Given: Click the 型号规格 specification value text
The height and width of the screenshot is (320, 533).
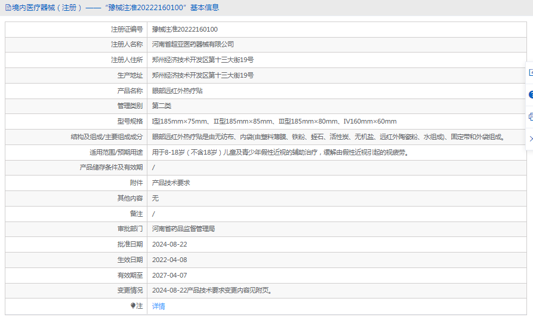Looking at the screenshot, I should coord(274,121).
